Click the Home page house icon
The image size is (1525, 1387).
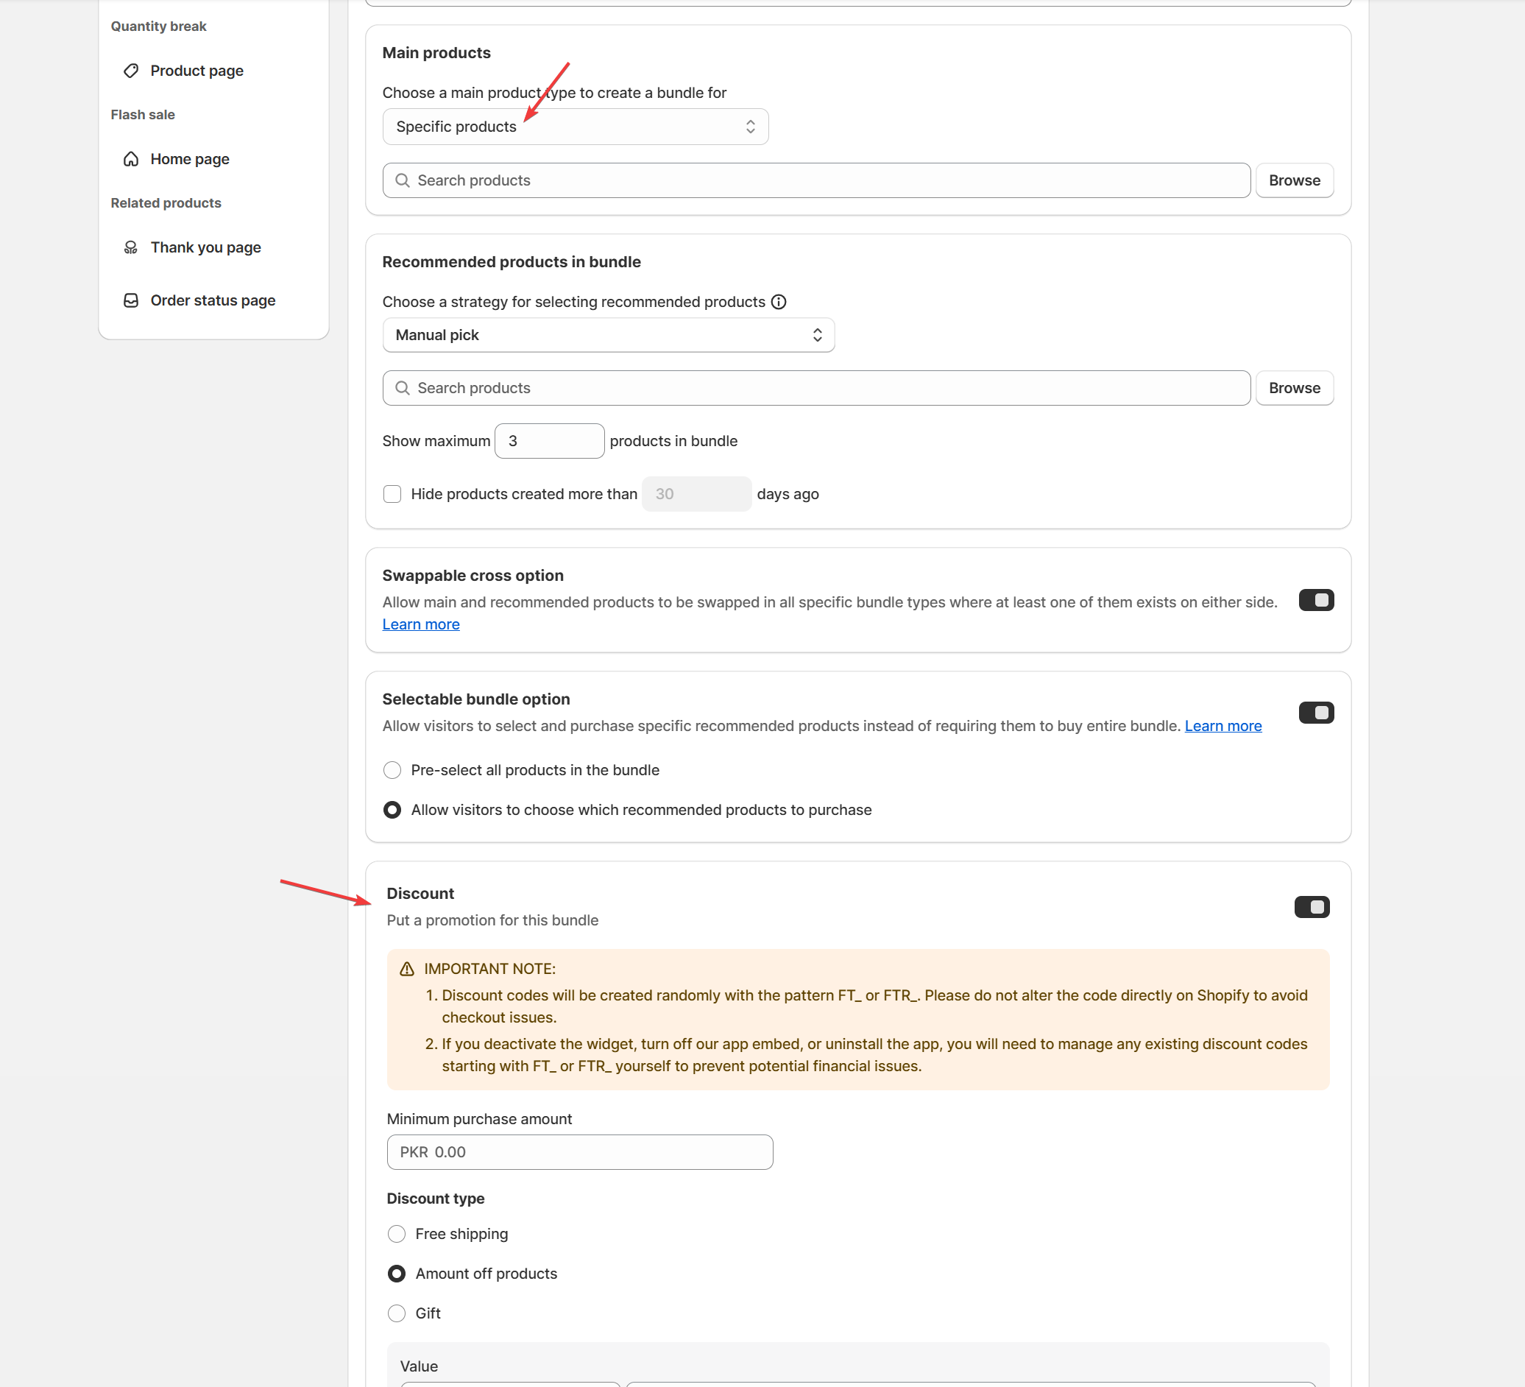pos(131,159)
